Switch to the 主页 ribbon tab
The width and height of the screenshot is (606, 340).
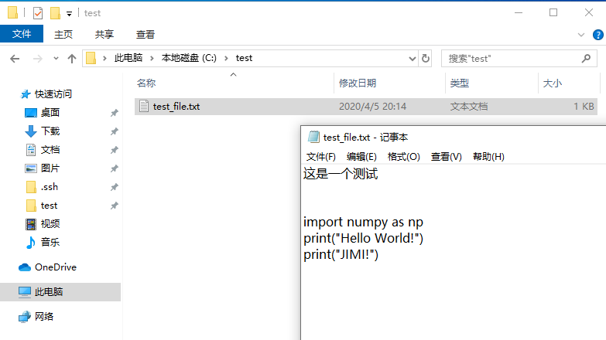click(63, 34)
